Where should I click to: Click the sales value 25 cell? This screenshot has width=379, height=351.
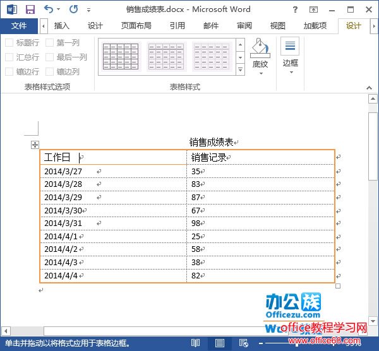261,236
